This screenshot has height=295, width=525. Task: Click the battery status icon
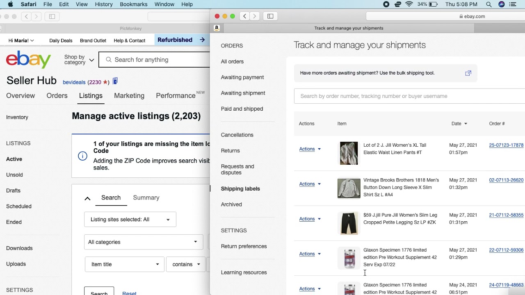click(433, 4)
